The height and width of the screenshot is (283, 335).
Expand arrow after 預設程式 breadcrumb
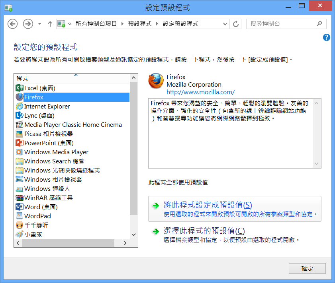point(157,24)
